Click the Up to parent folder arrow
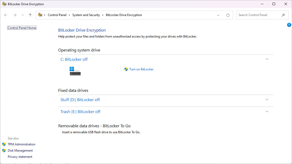The height and width of the screenshot is (164, 292). (x=30, y=15)
